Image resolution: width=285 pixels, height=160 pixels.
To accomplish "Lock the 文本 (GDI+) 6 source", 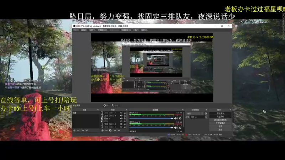I will pyautogui.click(x=125, y=116).
